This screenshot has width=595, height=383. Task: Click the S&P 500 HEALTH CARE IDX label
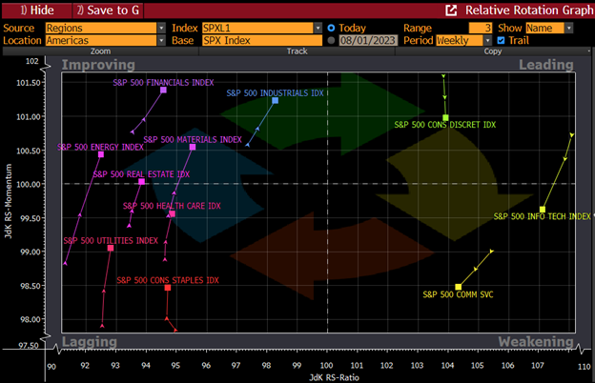172,206
